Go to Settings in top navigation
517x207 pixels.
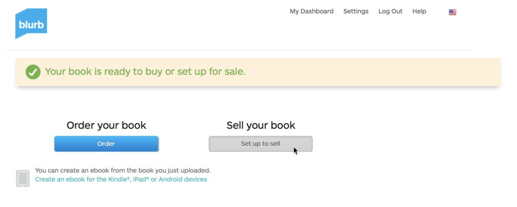click(356, 11)
